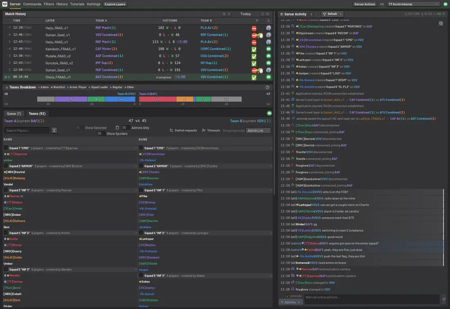
Task: Click the help icon in Teams Breakdown
Action: 267,87
